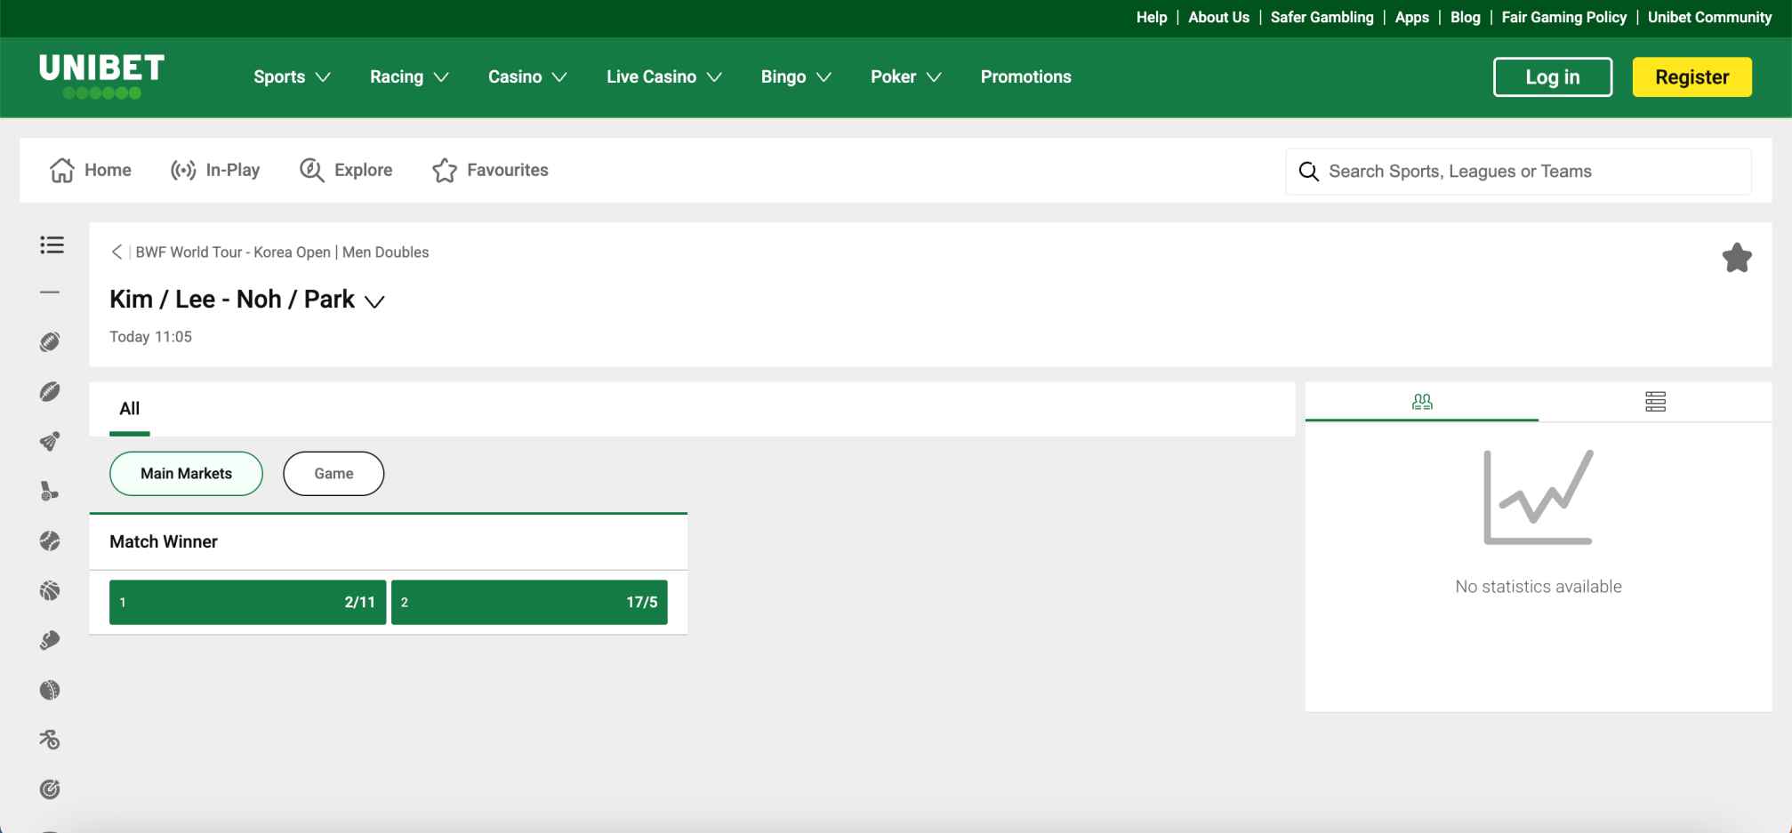Switch to the head-to-head statistics tab
Screen dimensions: 1792x833
click(1420, 402)
